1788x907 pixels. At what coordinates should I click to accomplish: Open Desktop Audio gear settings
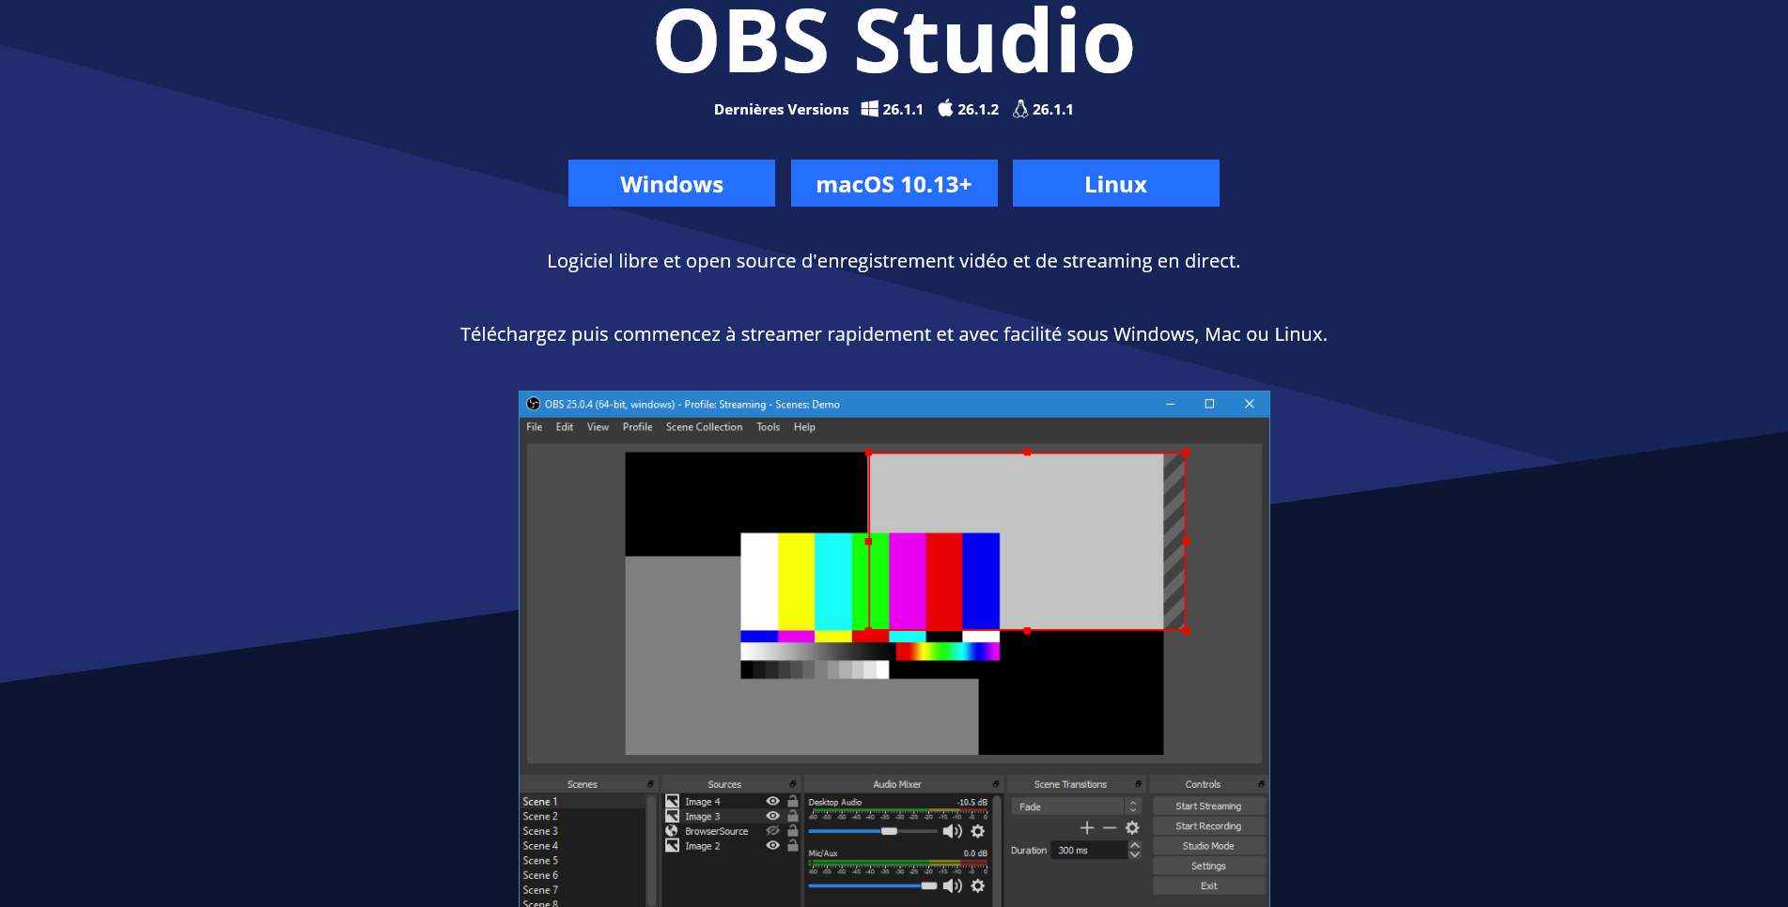click(x=978, y=831)
